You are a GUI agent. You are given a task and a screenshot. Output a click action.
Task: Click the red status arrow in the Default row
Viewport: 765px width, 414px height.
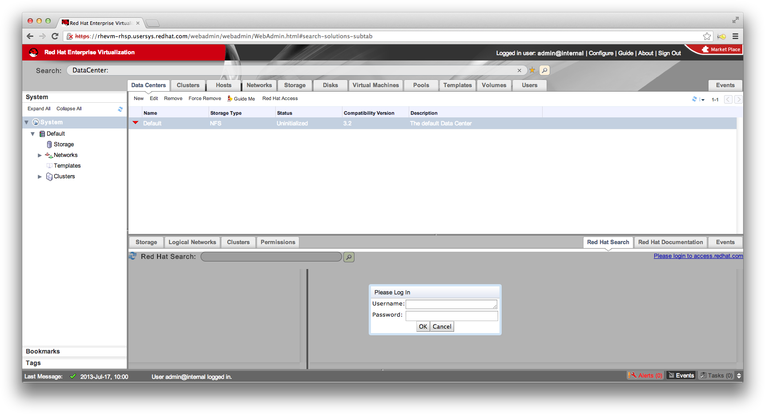point(136,123)
